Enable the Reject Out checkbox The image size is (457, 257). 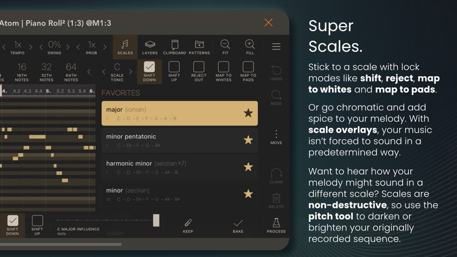tap(199, 67)
